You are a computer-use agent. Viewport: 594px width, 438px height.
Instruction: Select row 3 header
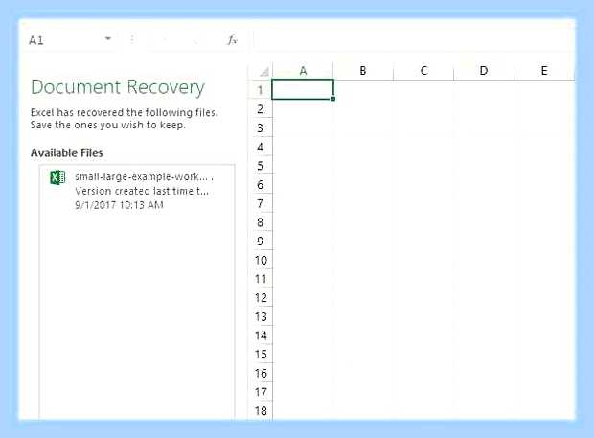(x=260, y=128)
